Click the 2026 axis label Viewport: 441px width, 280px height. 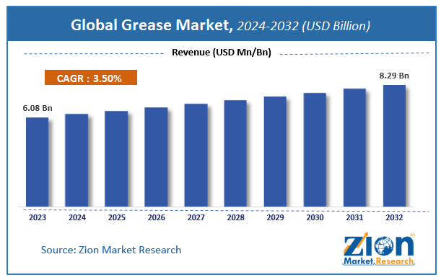coord(157,217)
